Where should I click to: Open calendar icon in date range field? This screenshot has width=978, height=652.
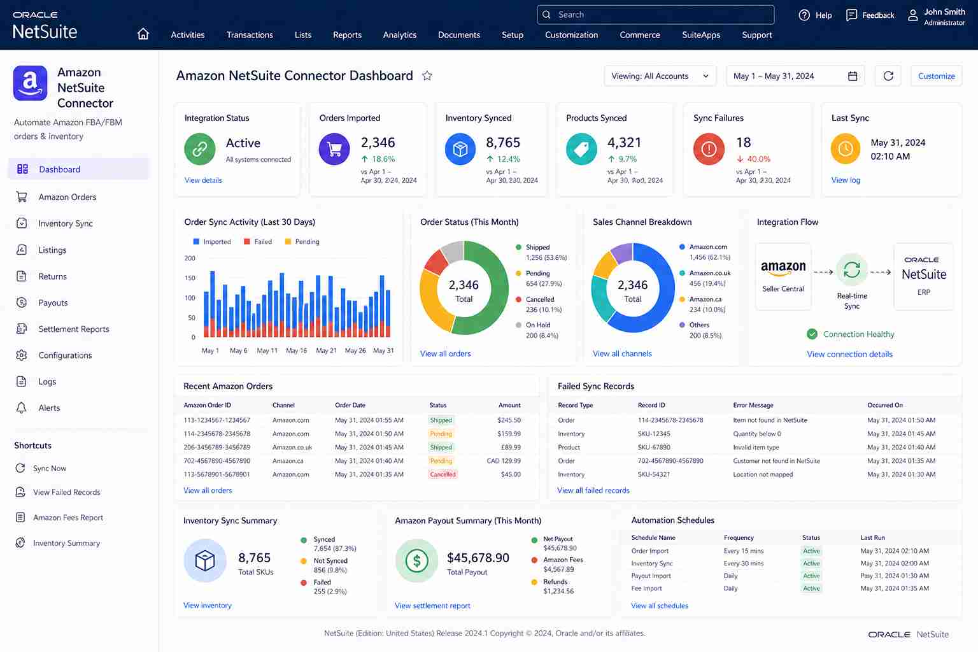853,76
